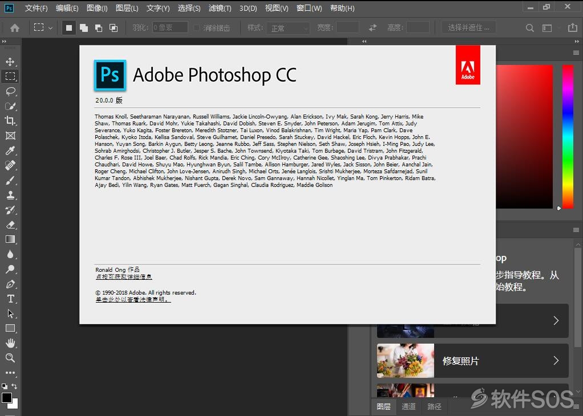Select the Crop tool
Image resolution: width=583 pixels, height=416 pixels.
10,121
